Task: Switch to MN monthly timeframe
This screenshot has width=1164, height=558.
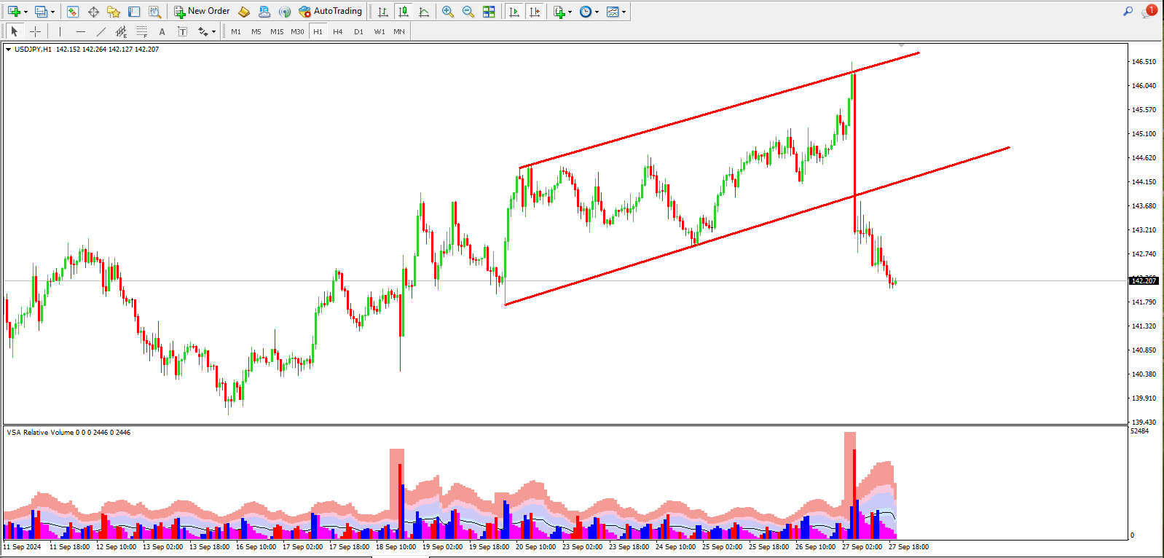Action: click(399, 31)
